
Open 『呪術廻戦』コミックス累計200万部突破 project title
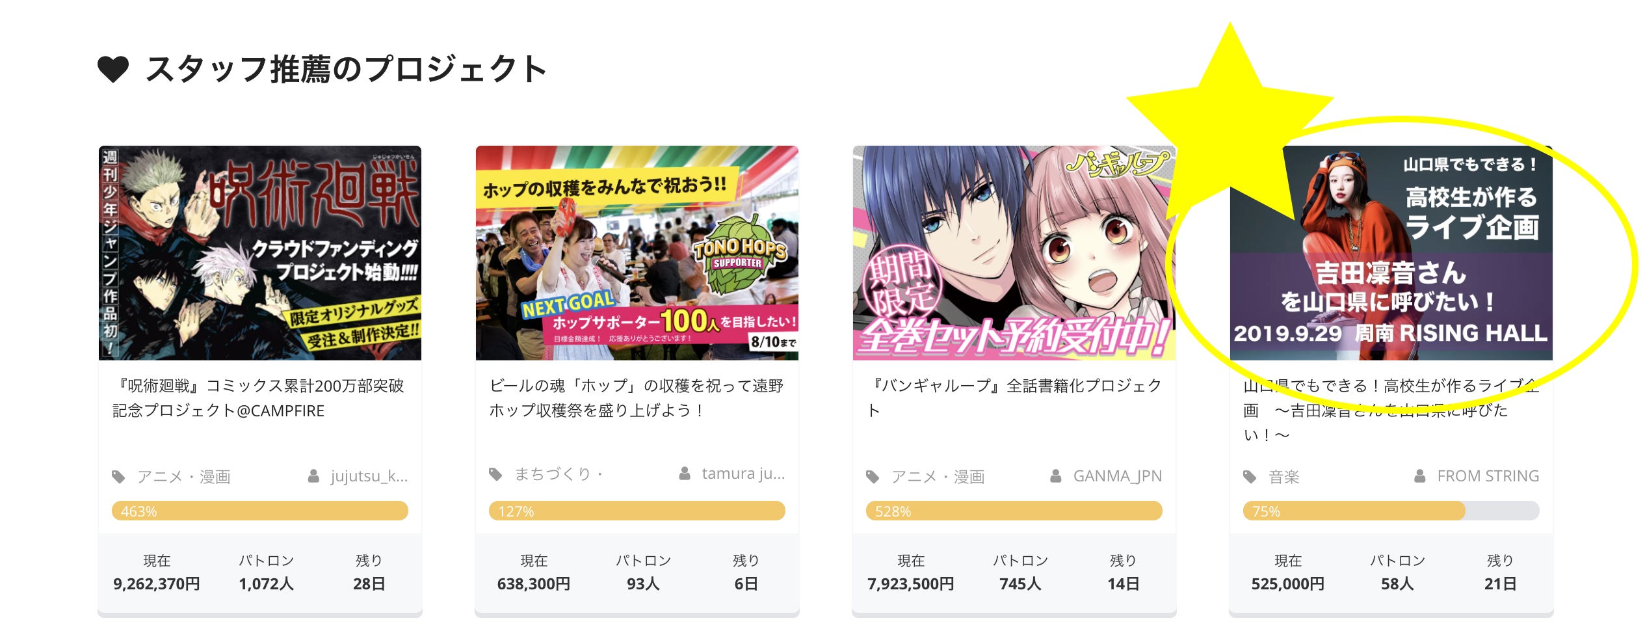(x=259, y=398)
